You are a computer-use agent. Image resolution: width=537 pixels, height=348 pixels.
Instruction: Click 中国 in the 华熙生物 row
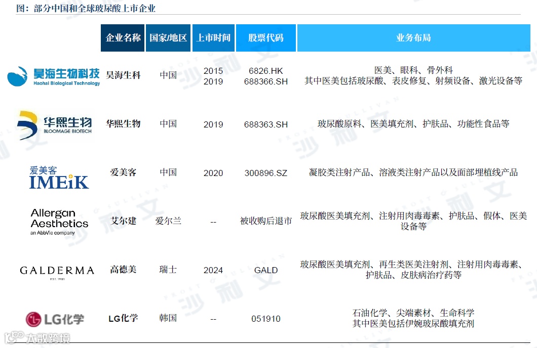[x=168, y=123]
